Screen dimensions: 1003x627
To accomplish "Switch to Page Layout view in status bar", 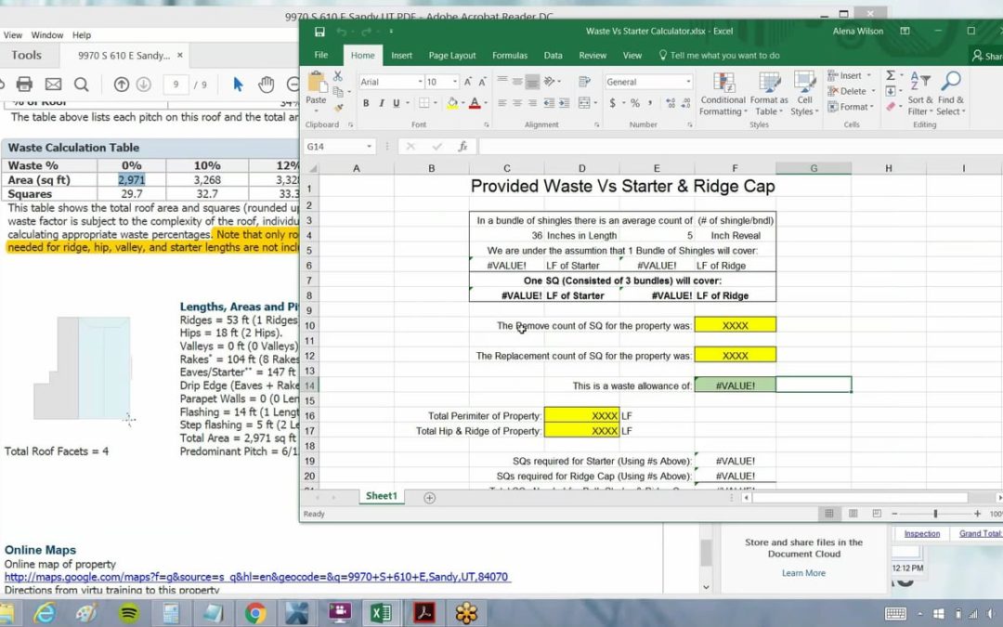I will point(853,514).
